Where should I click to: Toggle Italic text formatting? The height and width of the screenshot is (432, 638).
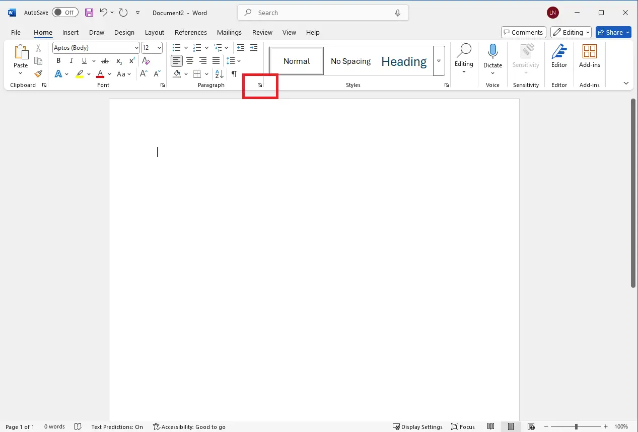[x=71, y=61]
